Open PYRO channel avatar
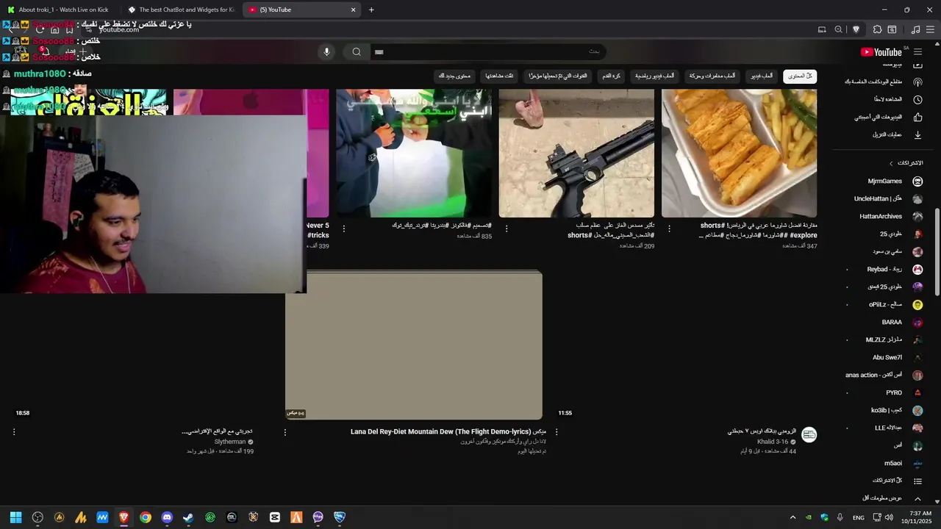 tap(917, 392)
